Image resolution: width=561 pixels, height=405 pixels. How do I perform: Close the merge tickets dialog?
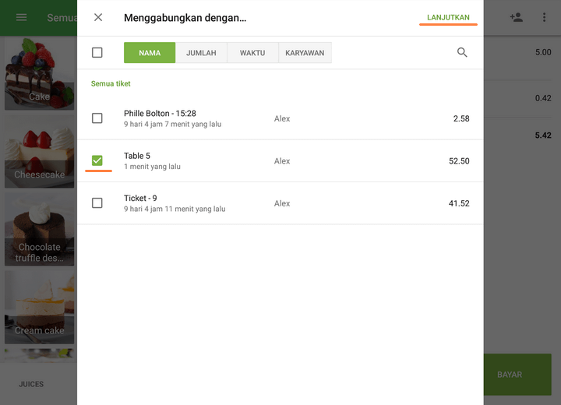tap(98, 17)
